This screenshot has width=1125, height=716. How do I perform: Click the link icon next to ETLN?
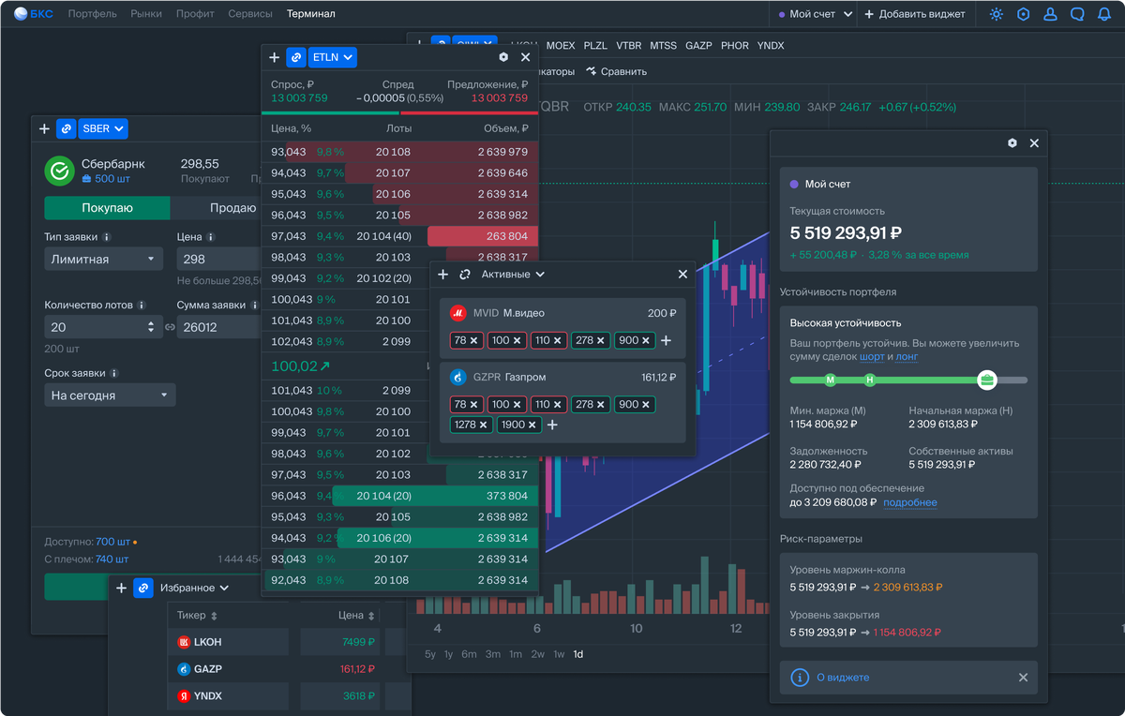point(296,57)
